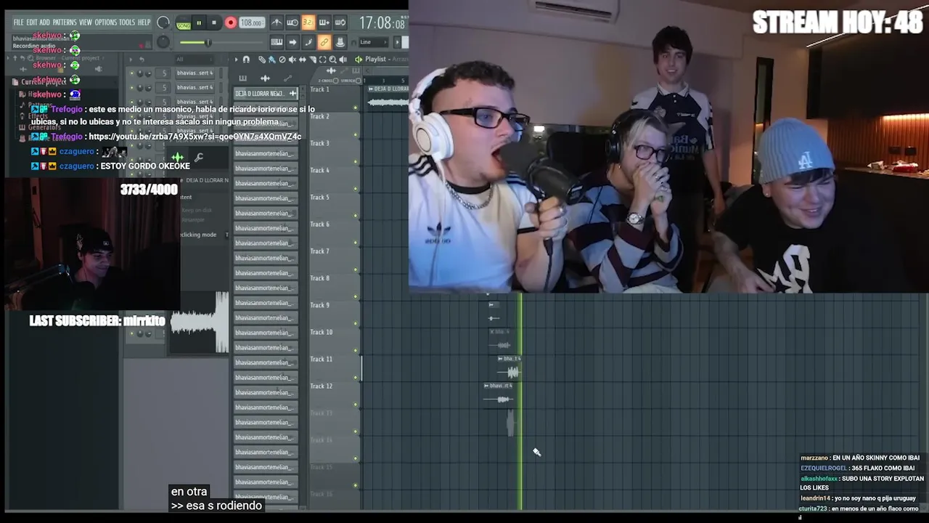
Task: Toggle the playlist magnet snap icon
Action: pyautogui.click(x=245, y=59)
